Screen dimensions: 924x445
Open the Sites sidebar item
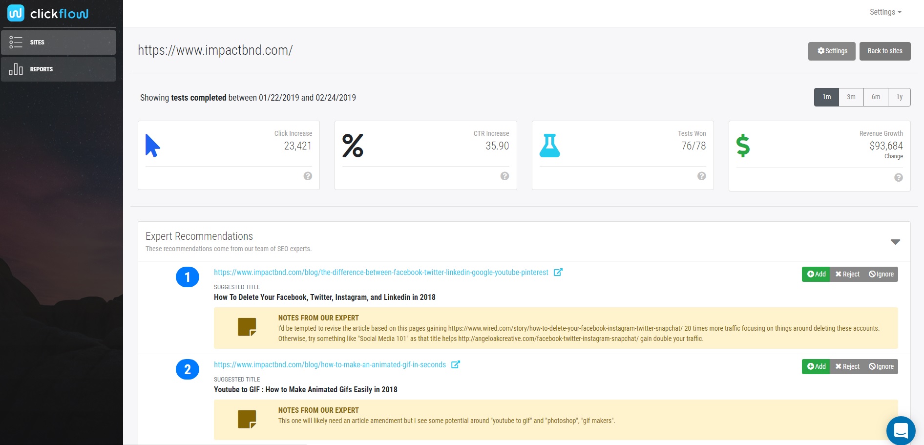click(x=58, y=42)
